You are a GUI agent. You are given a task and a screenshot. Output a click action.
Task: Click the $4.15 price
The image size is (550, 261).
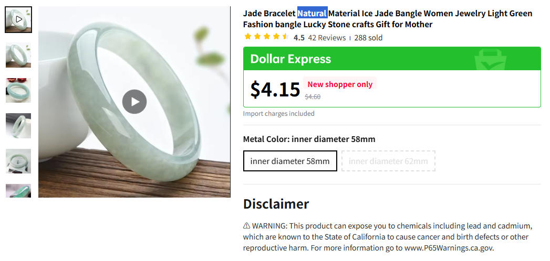275,90
